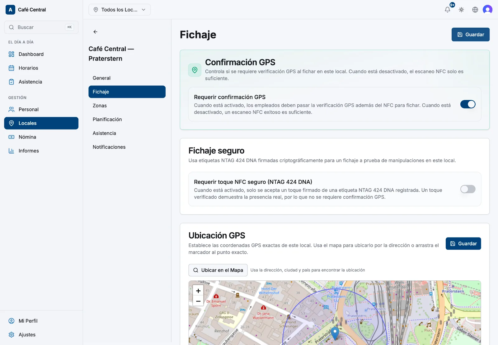Viewport: 498px width, 345px height.
Task: Zoom out on the map
Action: (x=198, y=301)
